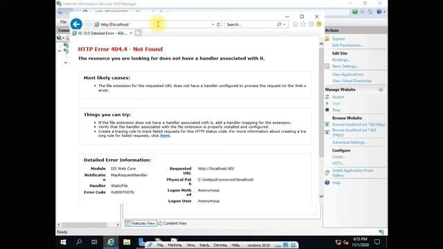Screen dimensions: 443x249
Task: Click the 'here' tracing rule link
Action: coord(165,136)
